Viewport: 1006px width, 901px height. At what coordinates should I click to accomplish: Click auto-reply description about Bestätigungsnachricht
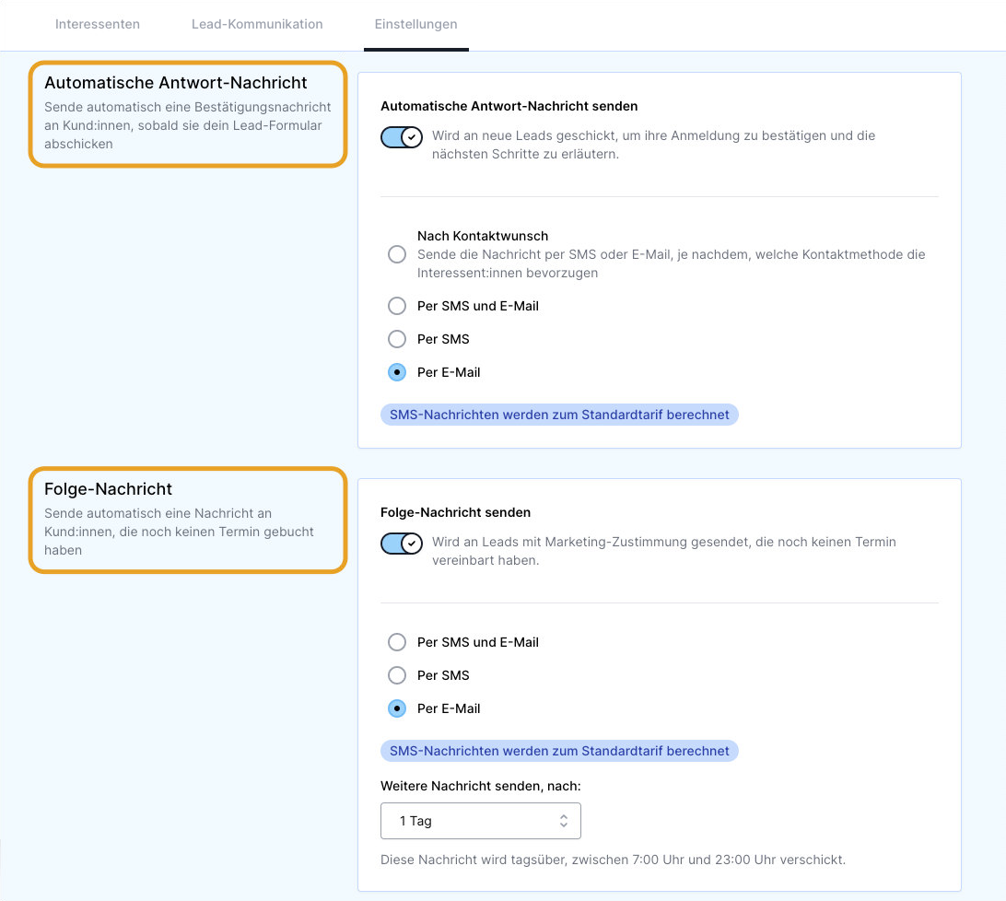click(x=187, y=125)
